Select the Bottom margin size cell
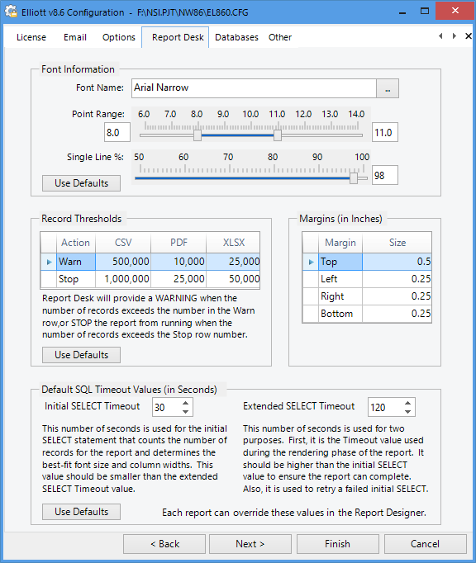 tap(397, 314)
